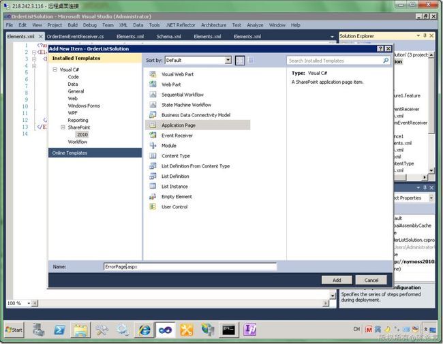Select the Windows Forms category
The height and width of the screenshot is (344, 443).
click(84, 106)
